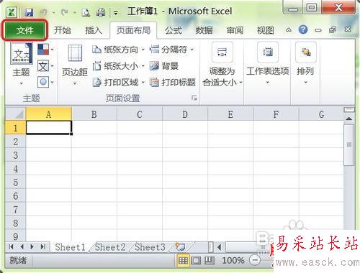The width and height of the screenshot is (360, 273).
Task: Switch to Page Layout view icon
Action: tap(196, 261)
